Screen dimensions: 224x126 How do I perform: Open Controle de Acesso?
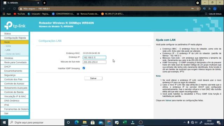click(x=15, y=84)
